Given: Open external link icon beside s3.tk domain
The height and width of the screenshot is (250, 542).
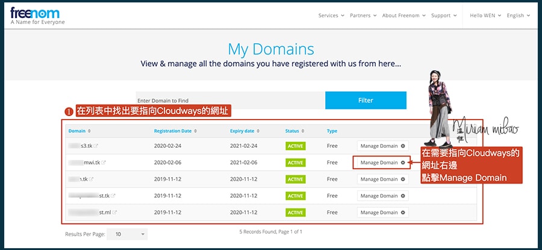Looking at the screenshot, I should 96,146.
